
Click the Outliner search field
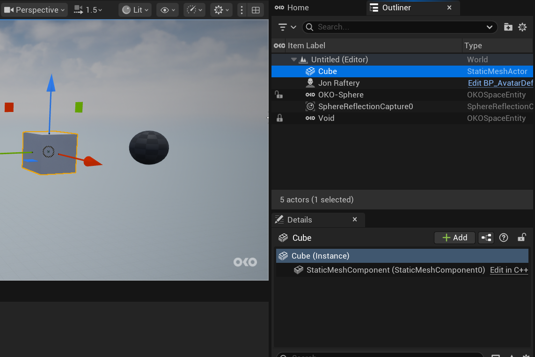(399, 27)
